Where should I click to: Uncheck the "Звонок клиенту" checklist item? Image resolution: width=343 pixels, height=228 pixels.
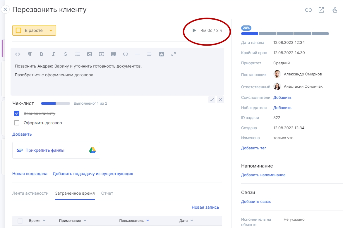click(17, 113)
